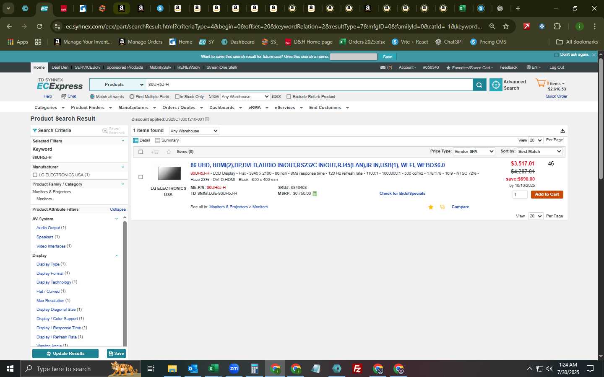Open the Categories menu

click(x=49, y=108)
